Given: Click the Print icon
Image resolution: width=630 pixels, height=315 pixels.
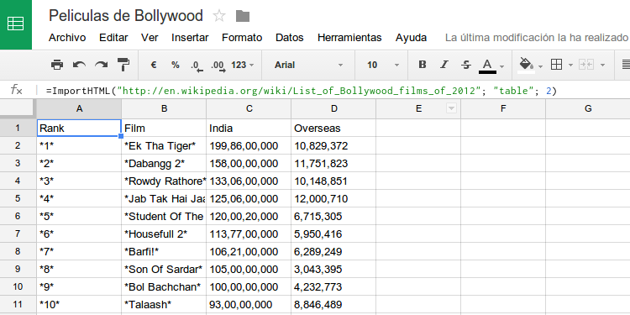Looking at the screenshot, I should 57,65.
